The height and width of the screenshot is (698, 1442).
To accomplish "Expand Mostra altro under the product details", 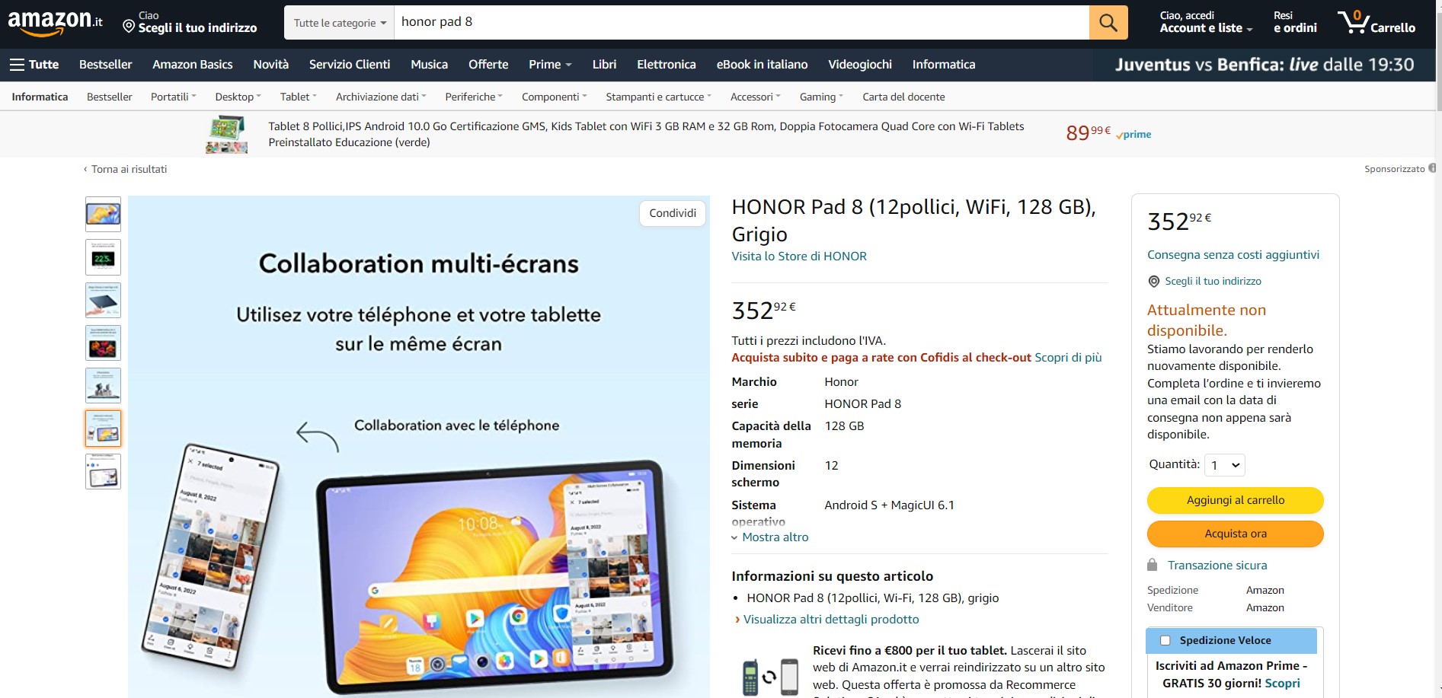I will coord(772,537).
